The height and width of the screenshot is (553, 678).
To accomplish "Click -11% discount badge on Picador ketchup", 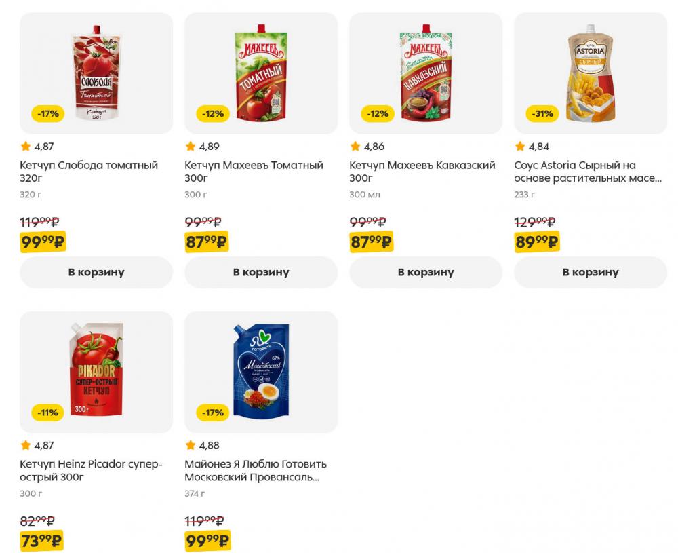I will (48, 413).
